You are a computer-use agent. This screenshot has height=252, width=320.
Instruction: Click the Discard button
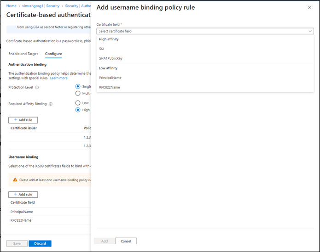(x=40, y=243)
